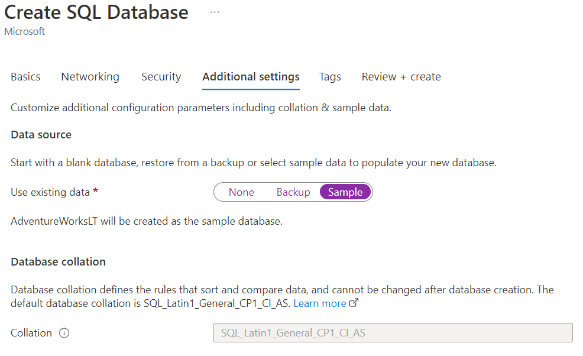Select the Sample data option
Viewport: 583px width, 356px height.
tap(345, 192)
